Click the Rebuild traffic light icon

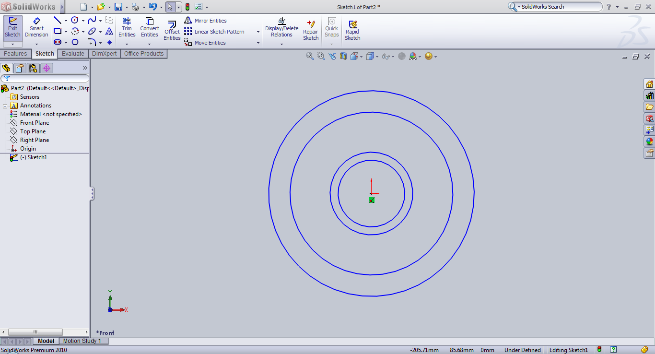coord(187,7)
